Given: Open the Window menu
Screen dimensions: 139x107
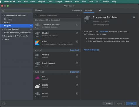Looking at the screenshot, I should 106,2.
